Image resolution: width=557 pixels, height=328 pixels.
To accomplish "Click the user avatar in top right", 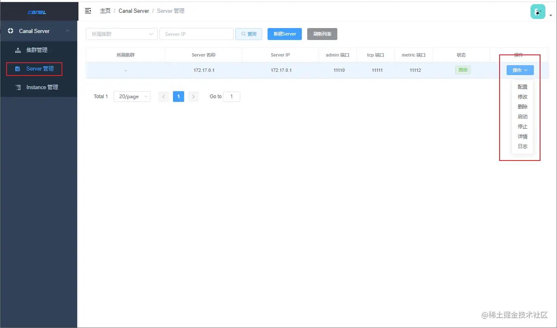I will click(538, 12).
